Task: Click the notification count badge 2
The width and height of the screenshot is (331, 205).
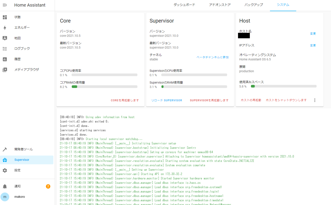Action: click(x=48, y=186)
